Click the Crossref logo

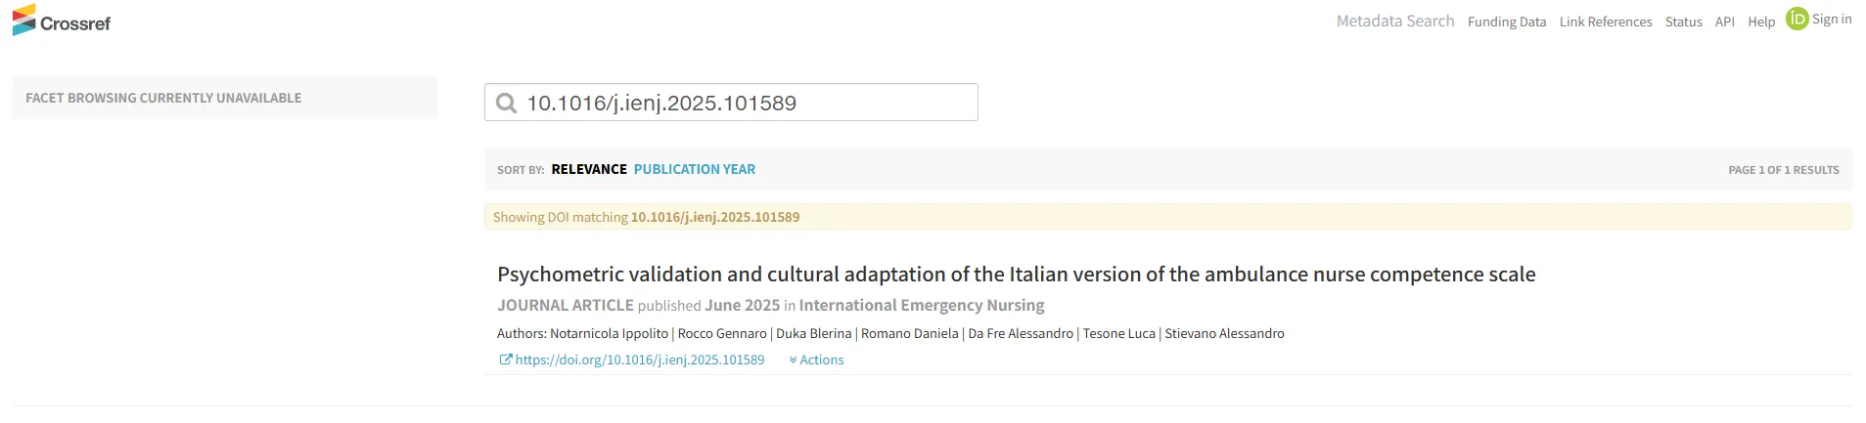pos(62,21)
